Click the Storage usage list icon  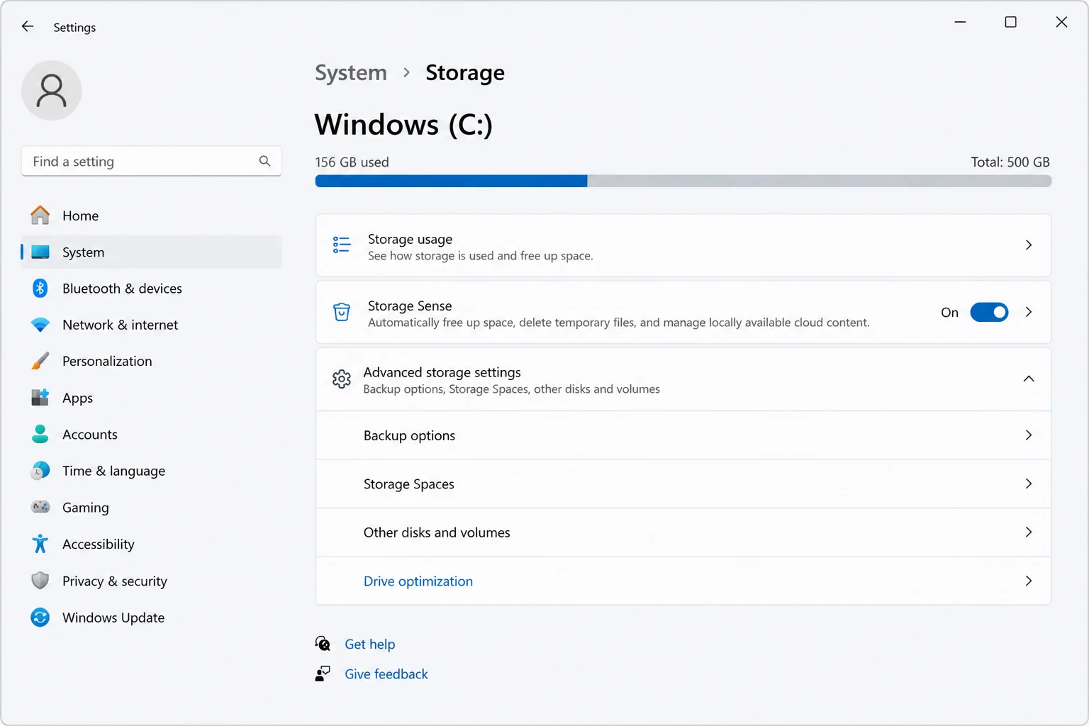[342, 245]
